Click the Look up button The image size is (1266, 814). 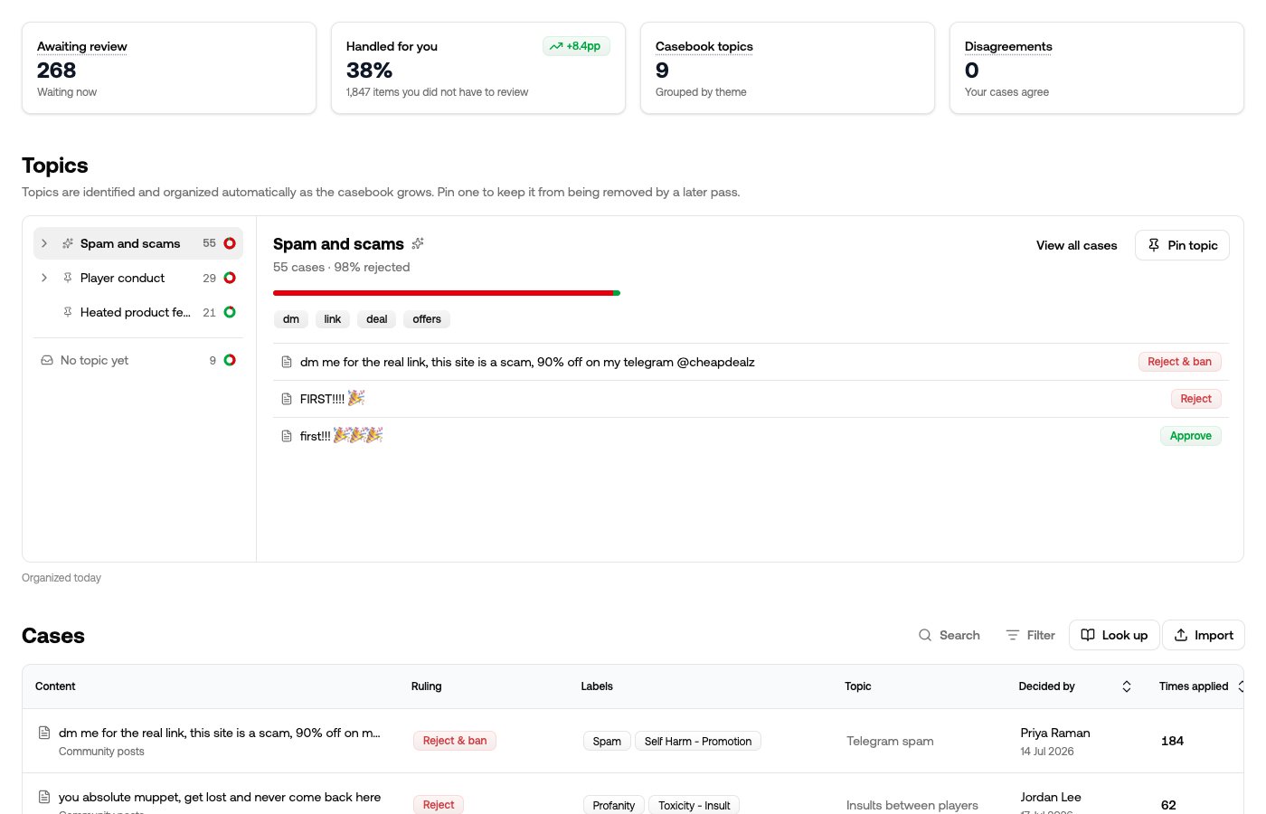[1114, 635]
